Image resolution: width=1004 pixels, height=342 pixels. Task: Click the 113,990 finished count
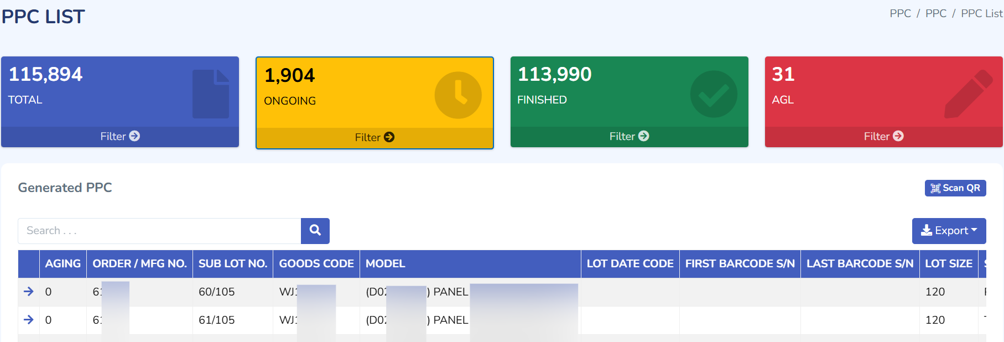pyautogui.click(x=555, y=74)
